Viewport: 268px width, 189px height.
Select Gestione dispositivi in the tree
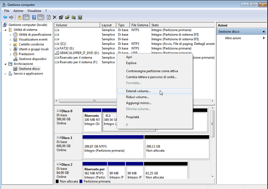32,59
